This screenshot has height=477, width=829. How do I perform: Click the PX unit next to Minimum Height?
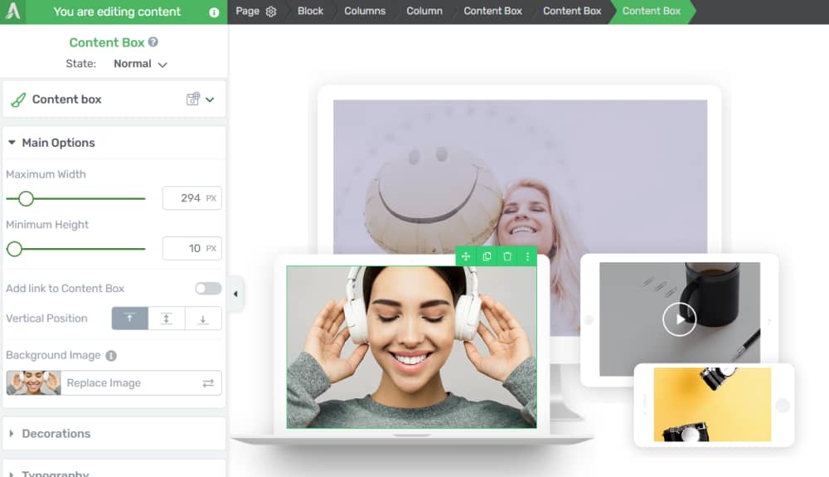(211, 249)
